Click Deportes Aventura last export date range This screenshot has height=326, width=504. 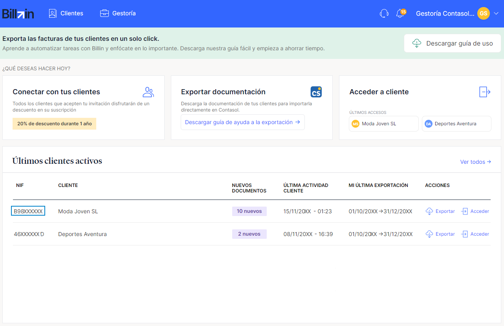(x=381, y=234)
